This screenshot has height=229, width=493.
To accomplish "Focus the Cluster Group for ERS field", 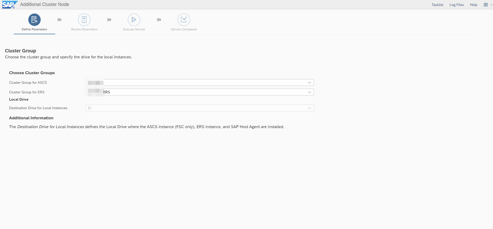I will [x=200, y=92].
